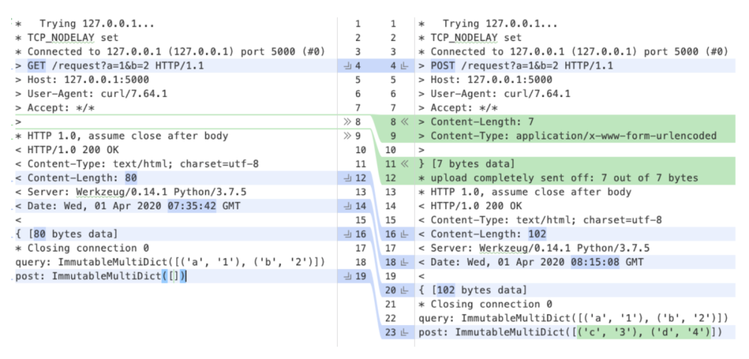The image size is (749, 359).
Task: Click 'TCP_NODELAY set' in the left pane
Action: [73, 37]
